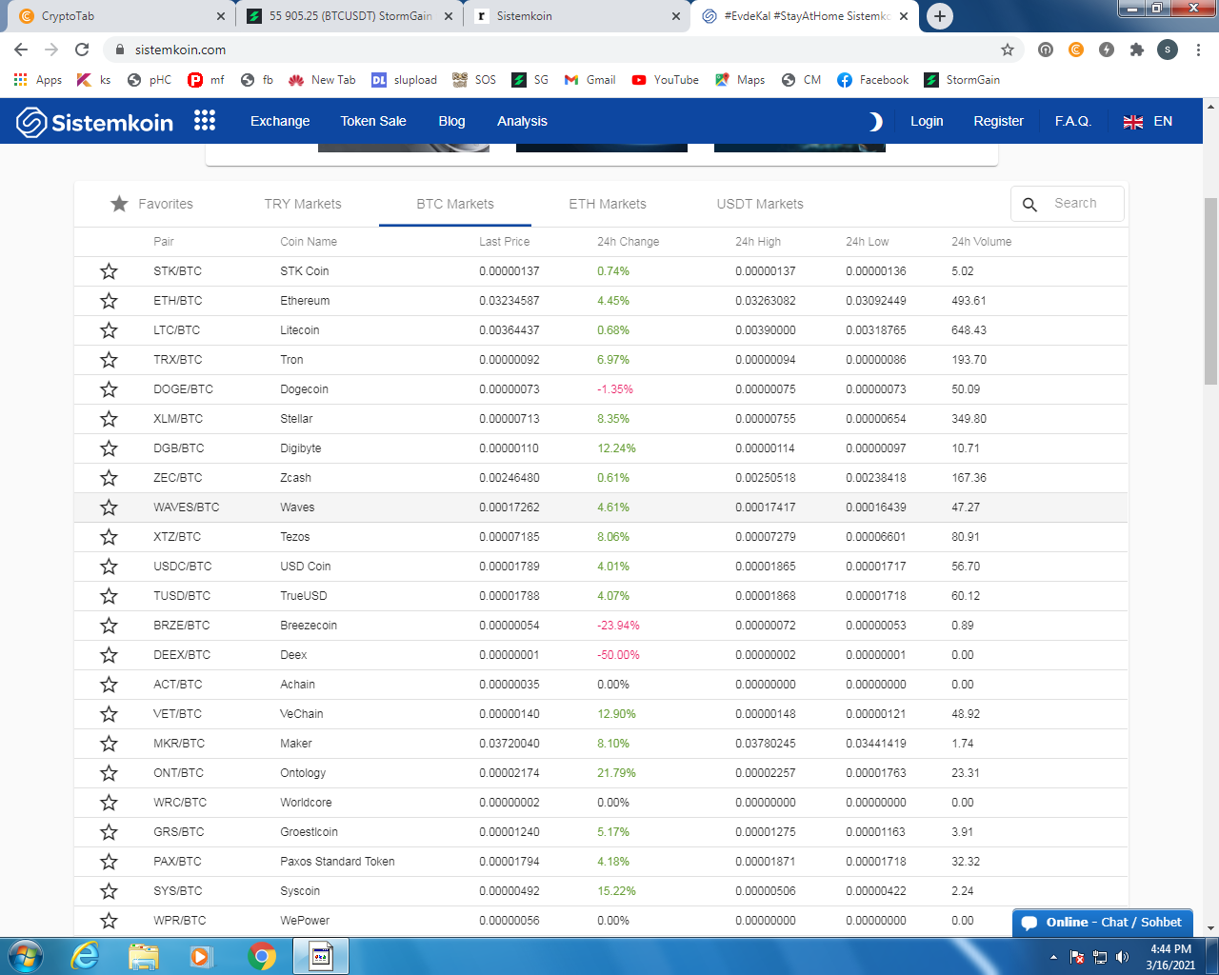Add WAVES/BTC to favorites

pyautogui.click(x=109, y=507)
